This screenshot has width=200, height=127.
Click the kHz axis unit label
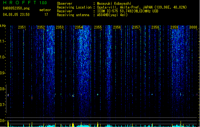(3, 26)
